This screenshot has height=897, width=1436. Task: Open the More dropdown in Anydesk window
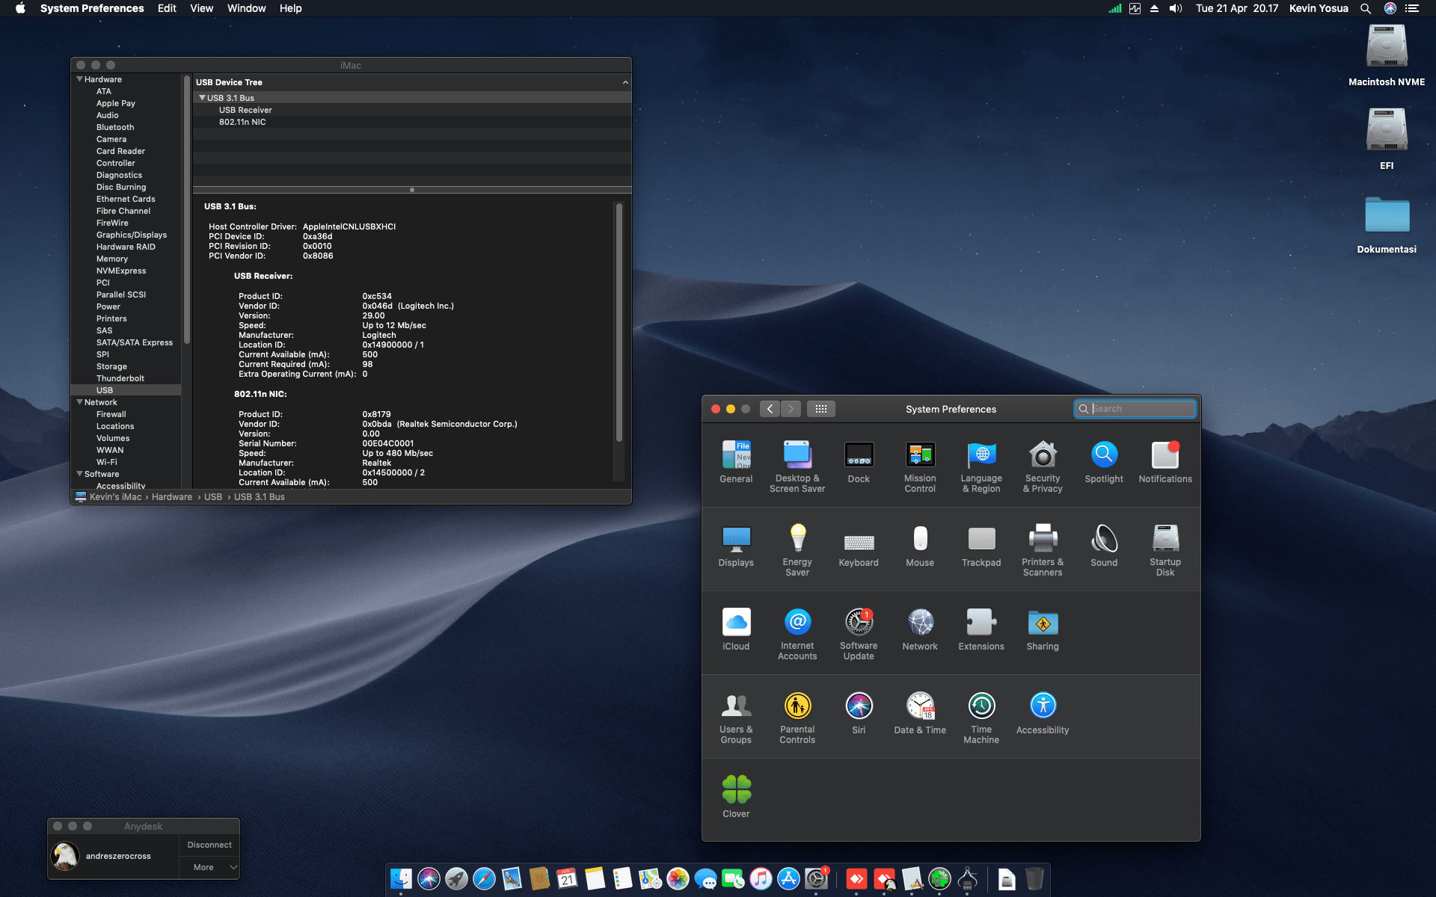209,867
